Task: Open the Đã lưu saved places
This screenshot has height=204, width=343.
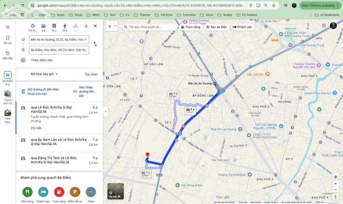Action: pyautogui.click(x=8, y=40)
